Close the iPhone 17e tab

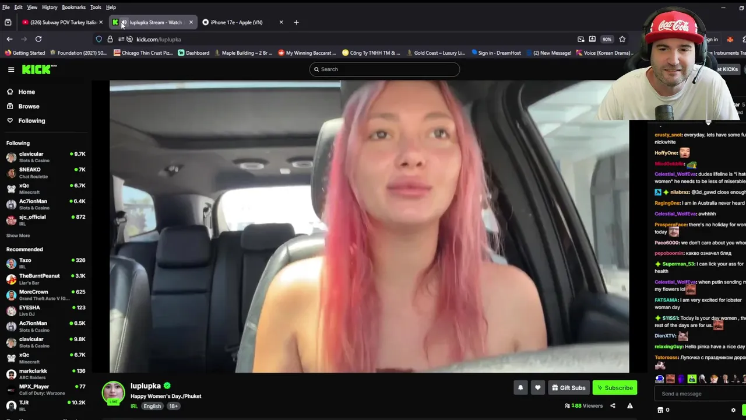pyautogui.click(x=281, y=22)
